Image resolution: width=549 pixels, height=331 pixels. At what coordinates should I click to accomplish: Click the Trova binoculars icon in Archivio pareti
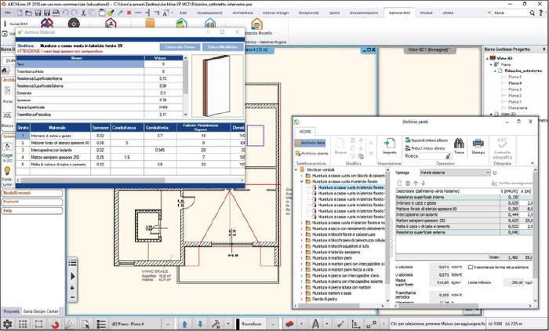point(459,144)
